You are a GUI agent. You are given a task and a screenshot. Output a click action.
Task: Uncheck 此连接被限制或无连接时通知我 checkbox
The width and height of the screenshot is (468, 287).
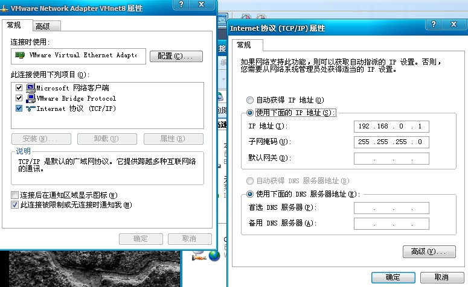pos(14,205)
